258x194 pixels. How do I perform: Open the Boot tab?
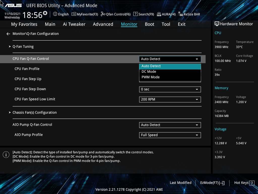[x=150, y=24]
